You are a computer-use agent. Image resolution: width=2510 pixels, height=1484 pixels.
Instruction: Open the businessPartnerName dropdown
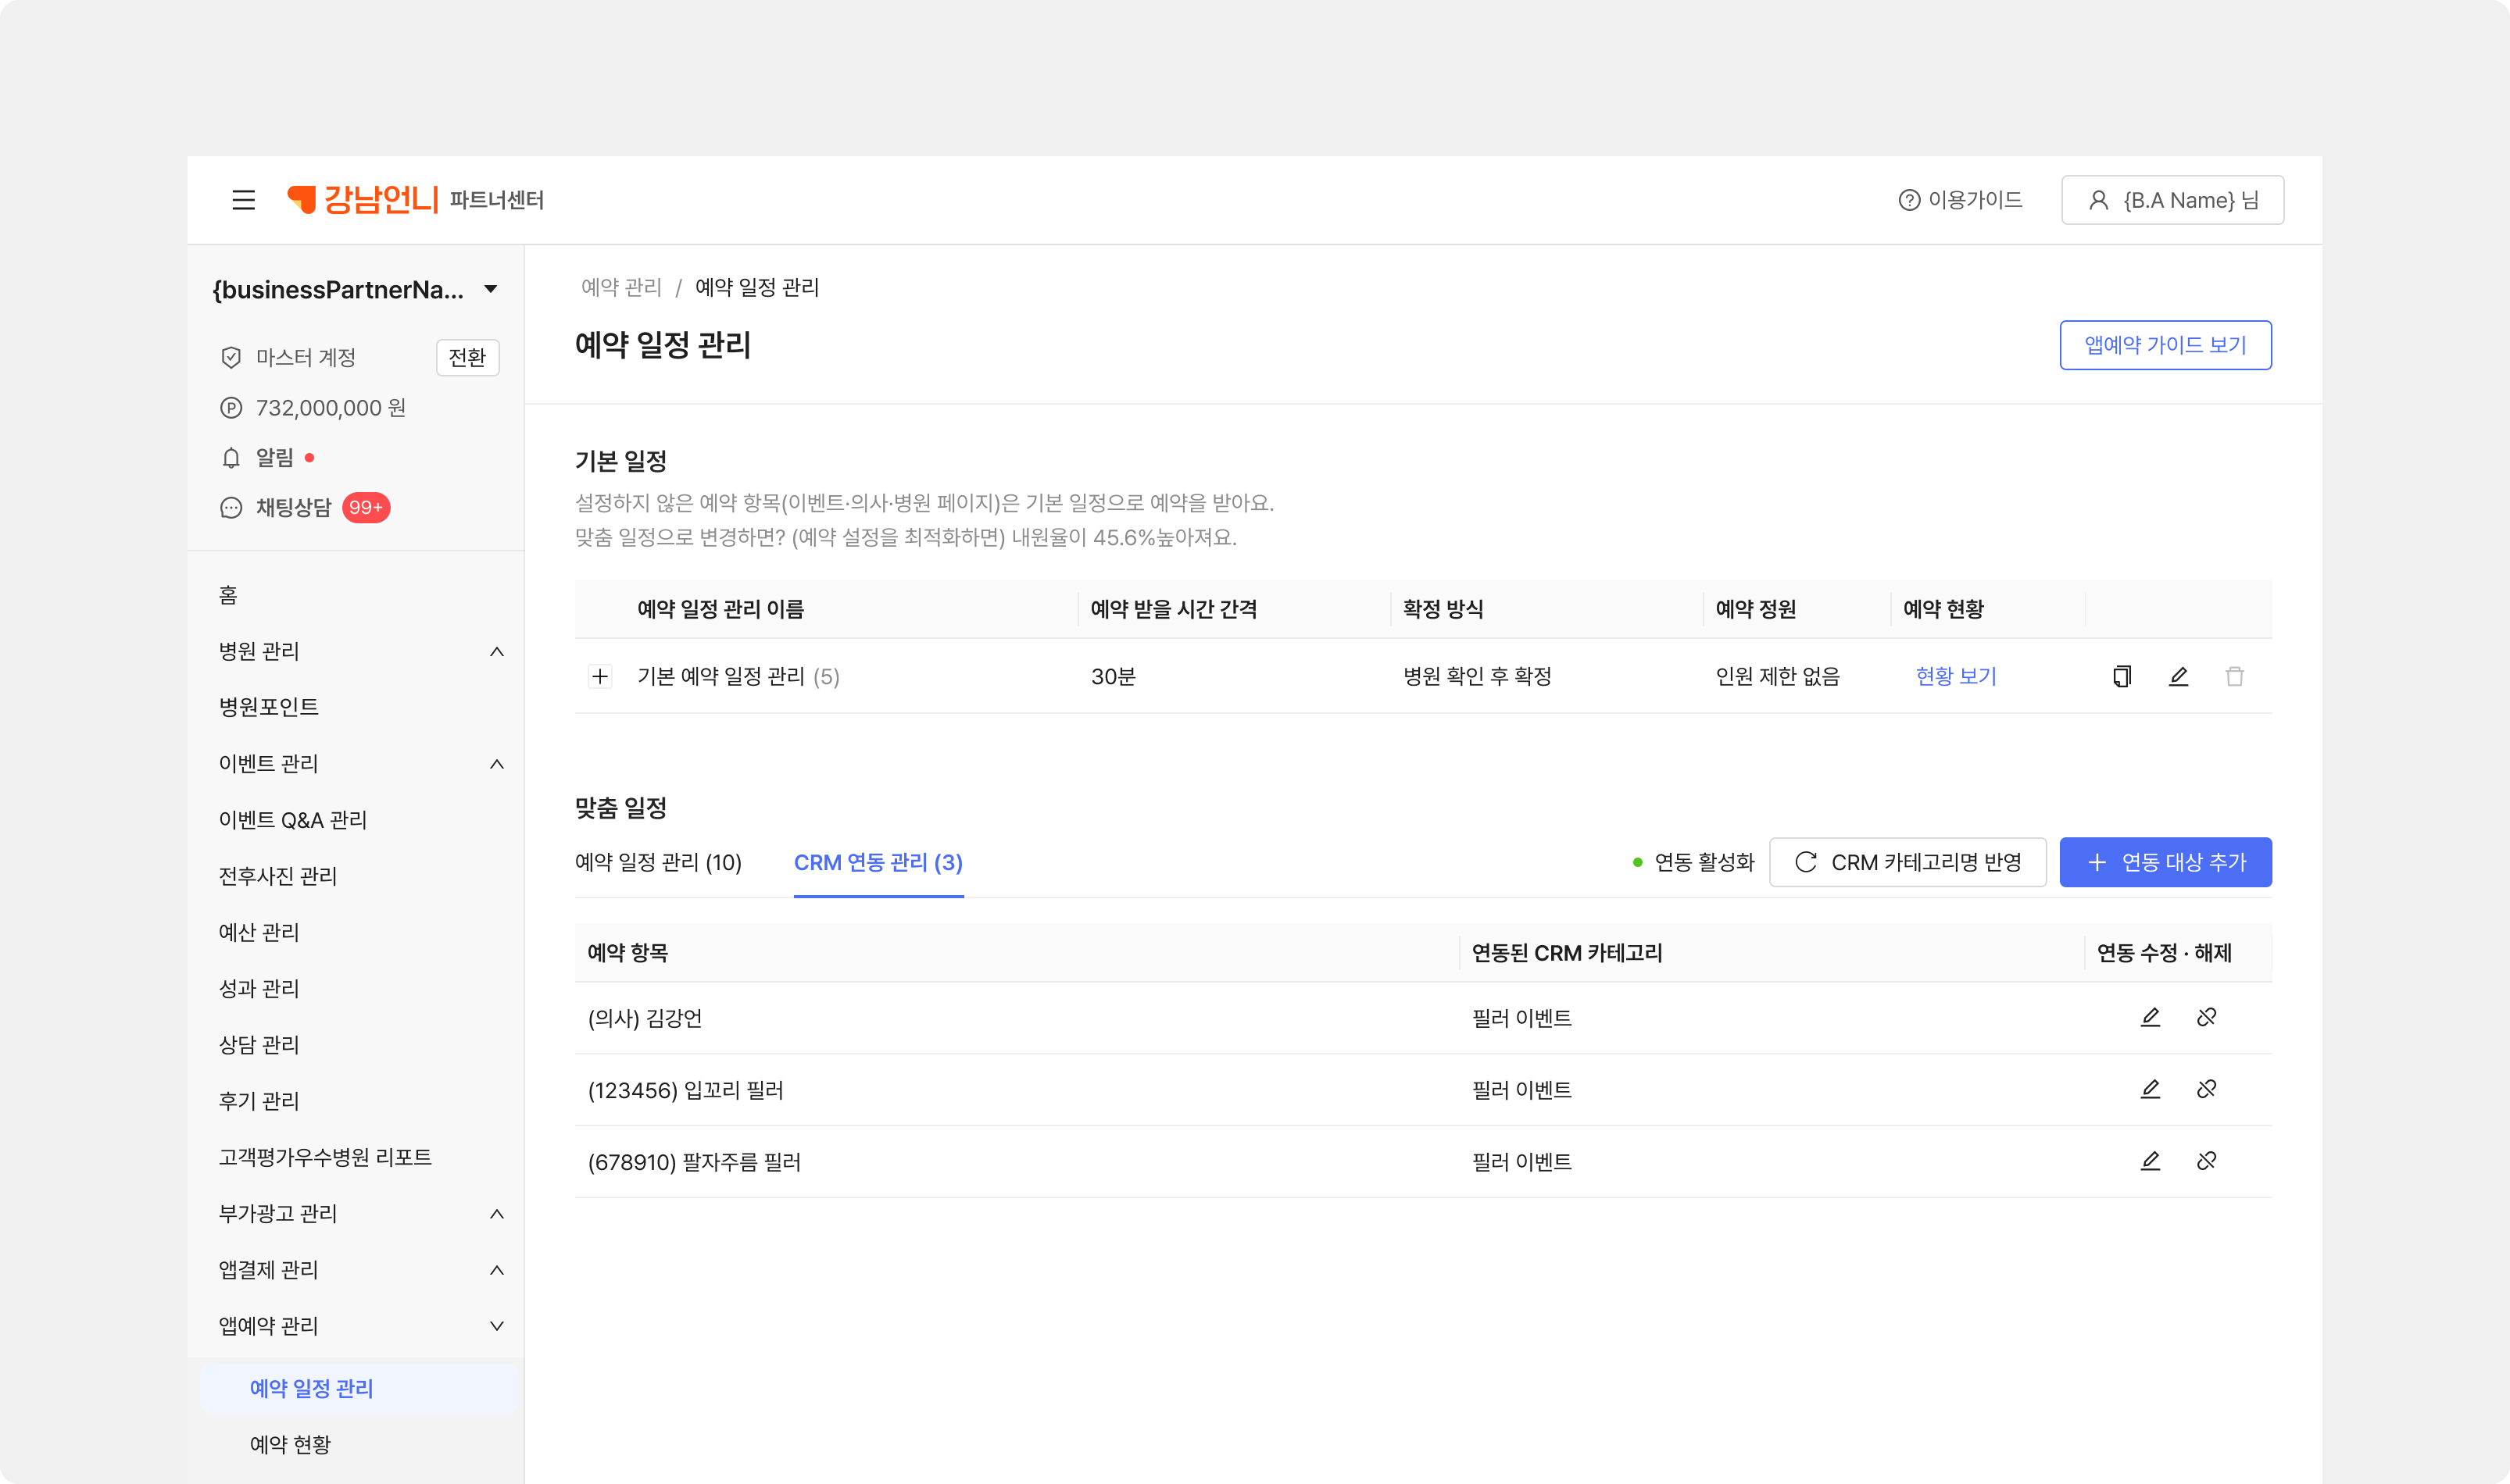coord(490,290)
